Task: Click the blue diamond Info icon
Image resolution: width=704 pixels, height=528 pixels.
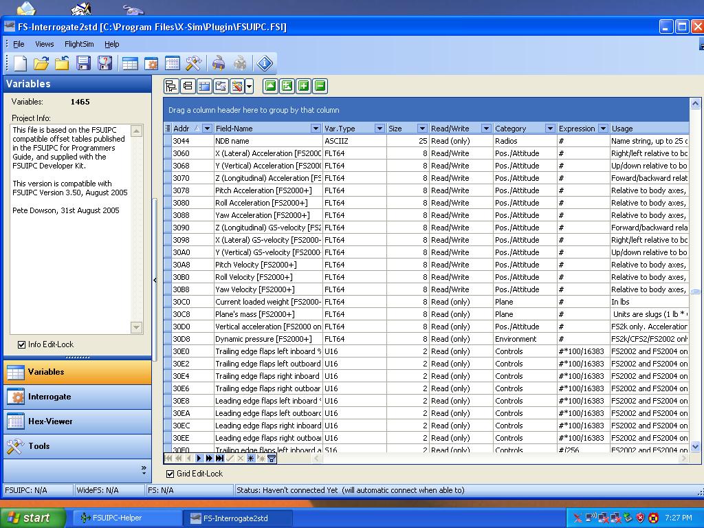Action: 265,63
